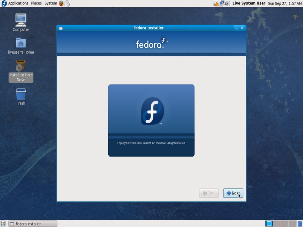Click the Fedora Installer taskbar entry
303x227 pixels.
click(x=33, y=224)
